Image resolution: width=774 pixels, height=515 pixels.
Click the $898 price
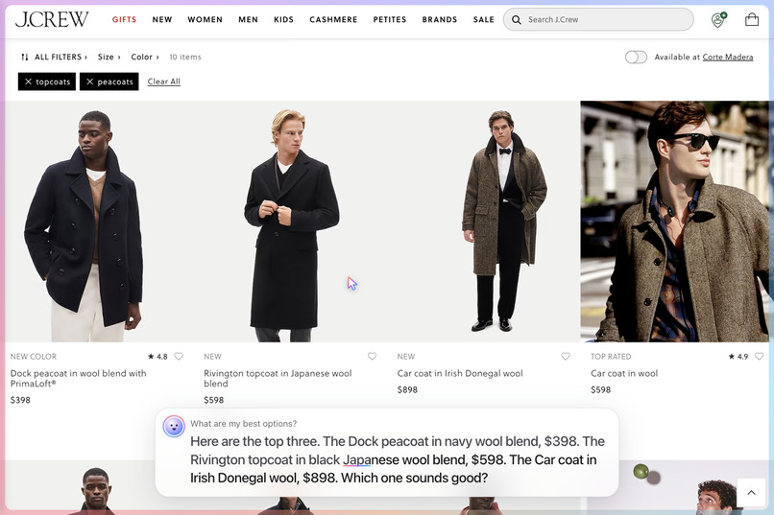(x=407, y=389)
